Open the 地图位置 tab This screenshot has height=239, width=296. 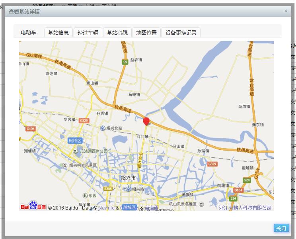pyautogui.click(x=146, y=33)
